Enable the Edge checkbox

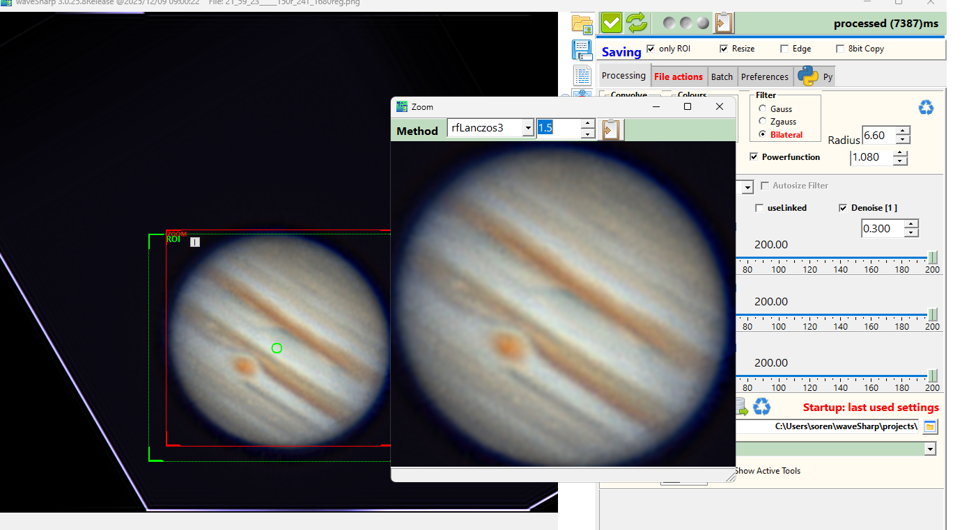(x=784, y=49)
